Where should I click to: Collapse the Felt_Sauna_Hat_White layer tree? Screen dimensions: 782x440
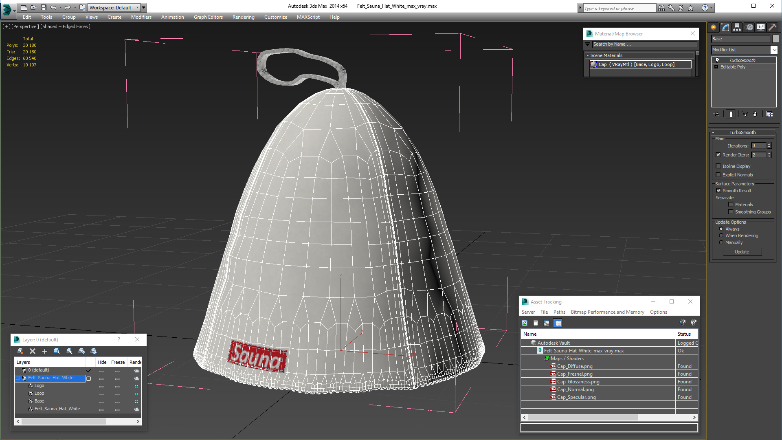[x=18, y=378]
